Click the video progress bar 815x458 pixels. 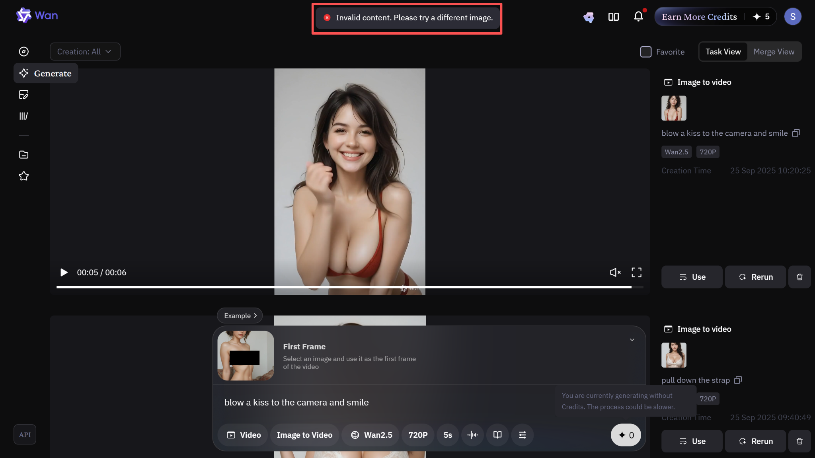344,287
